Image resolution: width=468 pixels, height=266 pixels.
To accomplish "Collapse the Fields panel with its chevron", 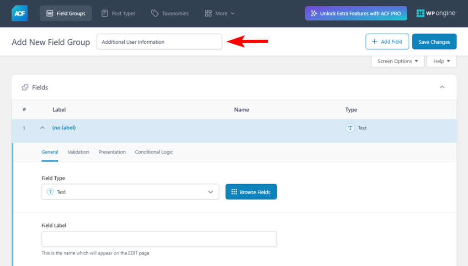I will [441, 87].
